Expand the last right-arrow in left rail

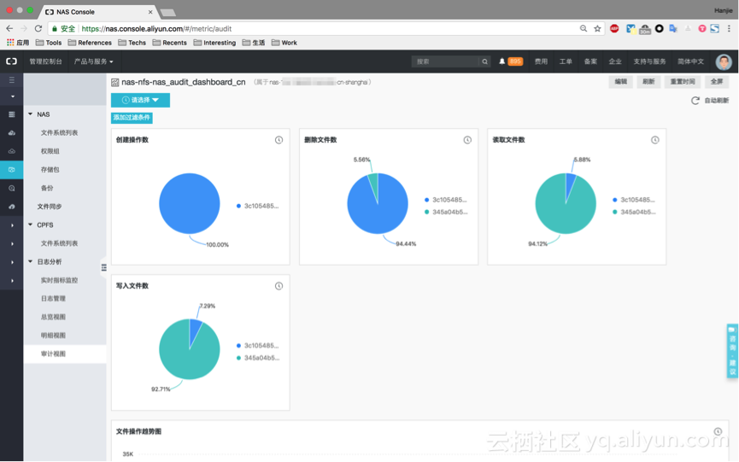click(x=12, y=281)
